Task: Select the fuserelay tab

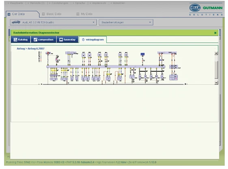Action: pos(67,40)
